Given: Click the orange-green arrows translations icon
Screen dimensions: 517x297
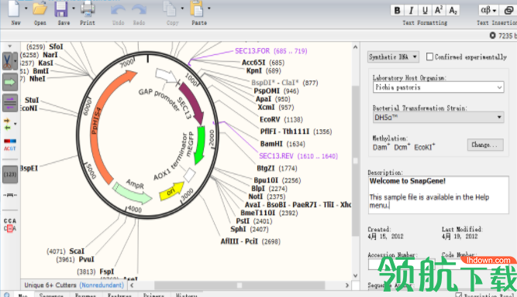Looking at the screenshot, I should (7, 125).
